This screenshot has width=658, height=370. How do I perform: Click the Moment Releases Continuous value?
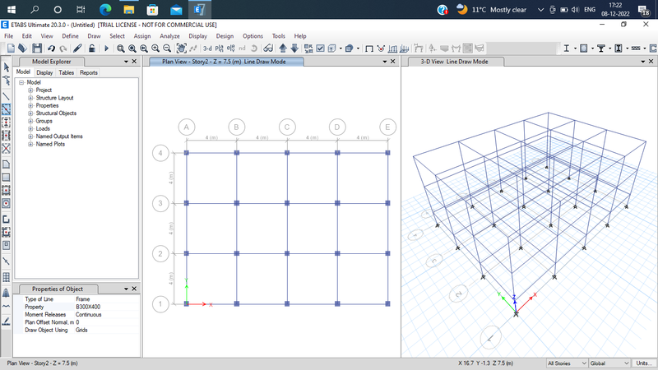[107, 315]
